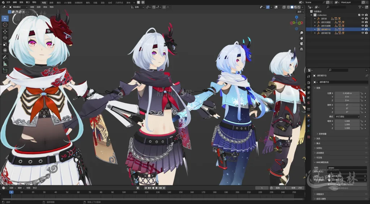Image resolution: width=370 pixels, height=204 pixels.
Task: Select the Box Select tool in toolbar
Action: pos(5,18)
